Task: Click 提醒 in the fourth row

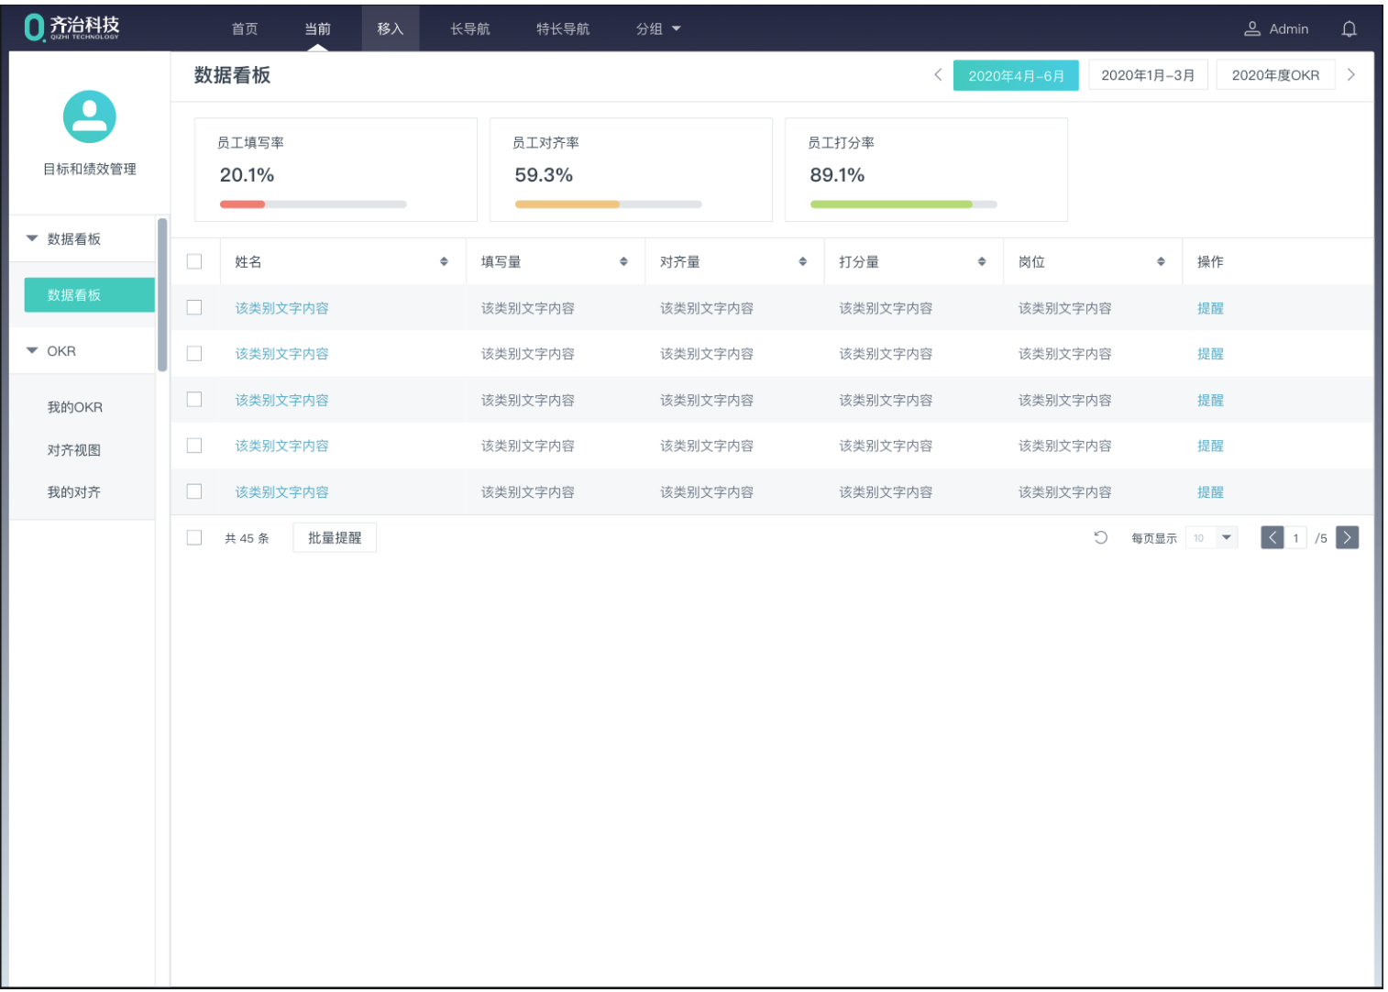Action: click(x=1210, y=446)
